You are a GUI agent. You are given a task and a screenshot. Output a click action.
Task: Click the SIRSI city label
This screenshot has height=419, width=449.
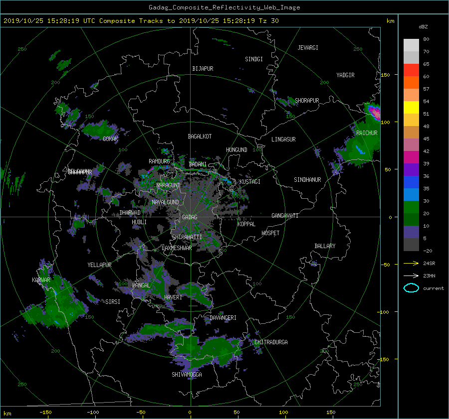pos(113,302)
